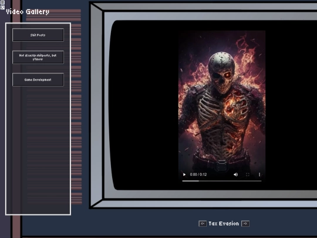
Task: Open the Not Exactly shitposts category
Action: [x=38, y=57]
